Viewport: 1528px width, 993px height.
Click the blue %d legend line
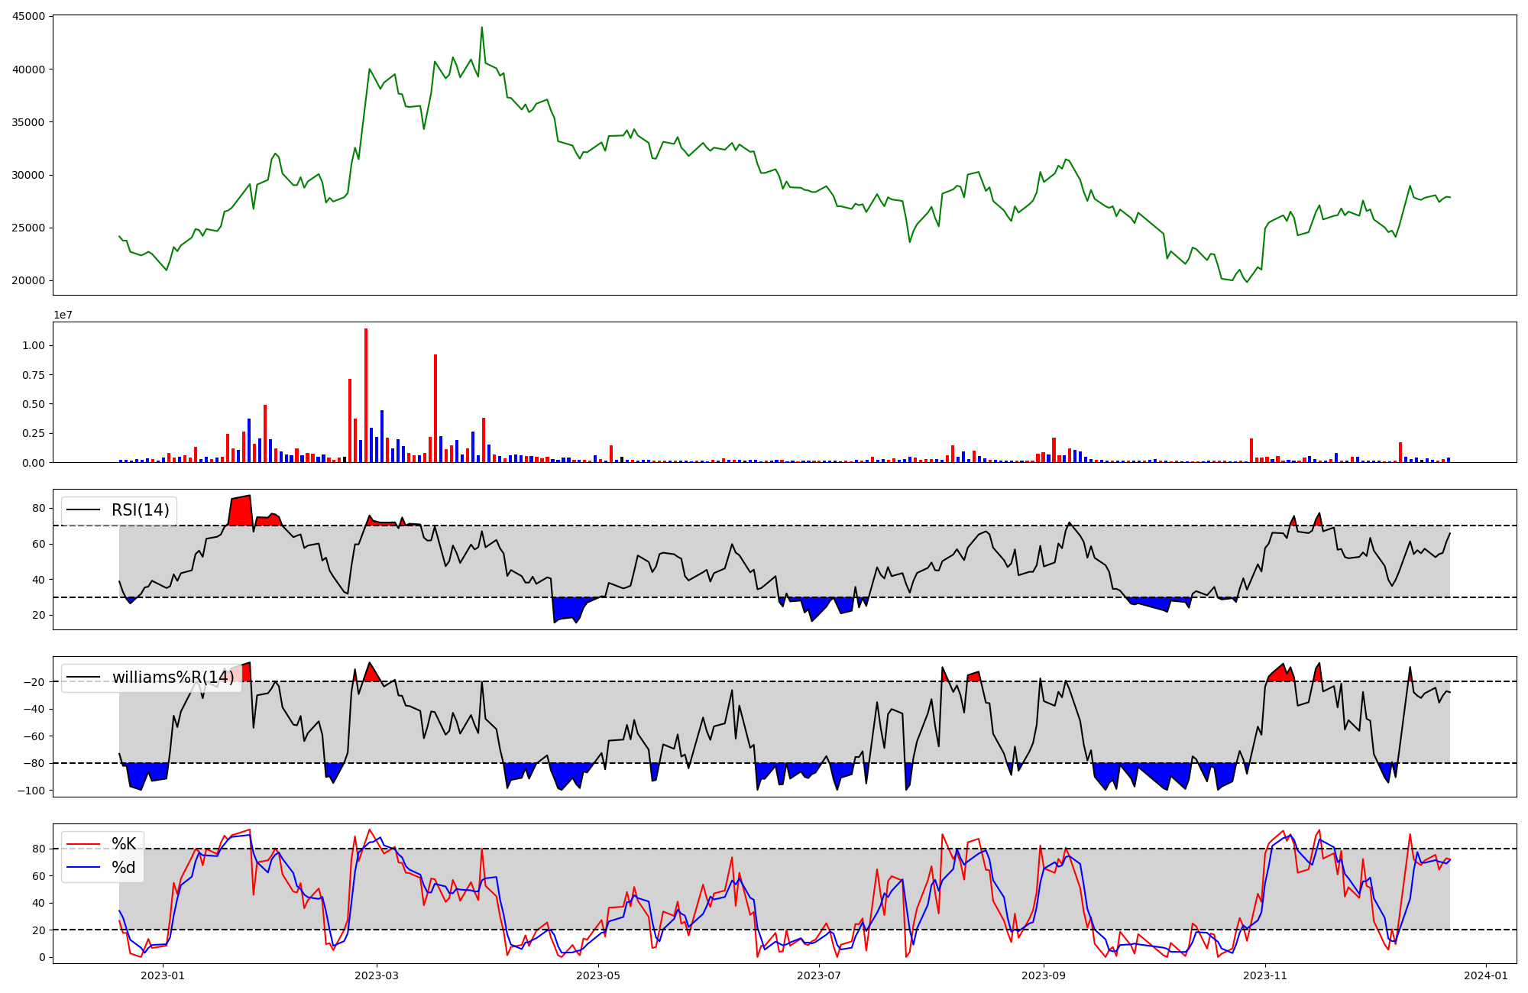[x=83, y=867]
